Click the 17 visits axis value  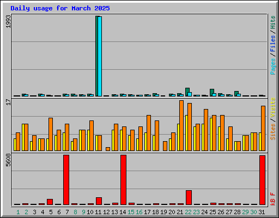click(x=8, y=102)
